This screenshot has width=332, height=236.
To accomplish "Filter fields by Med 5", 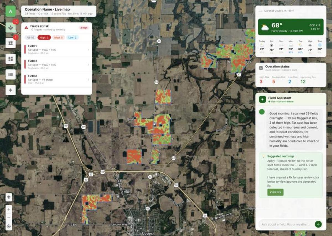I will pos(59,37).
